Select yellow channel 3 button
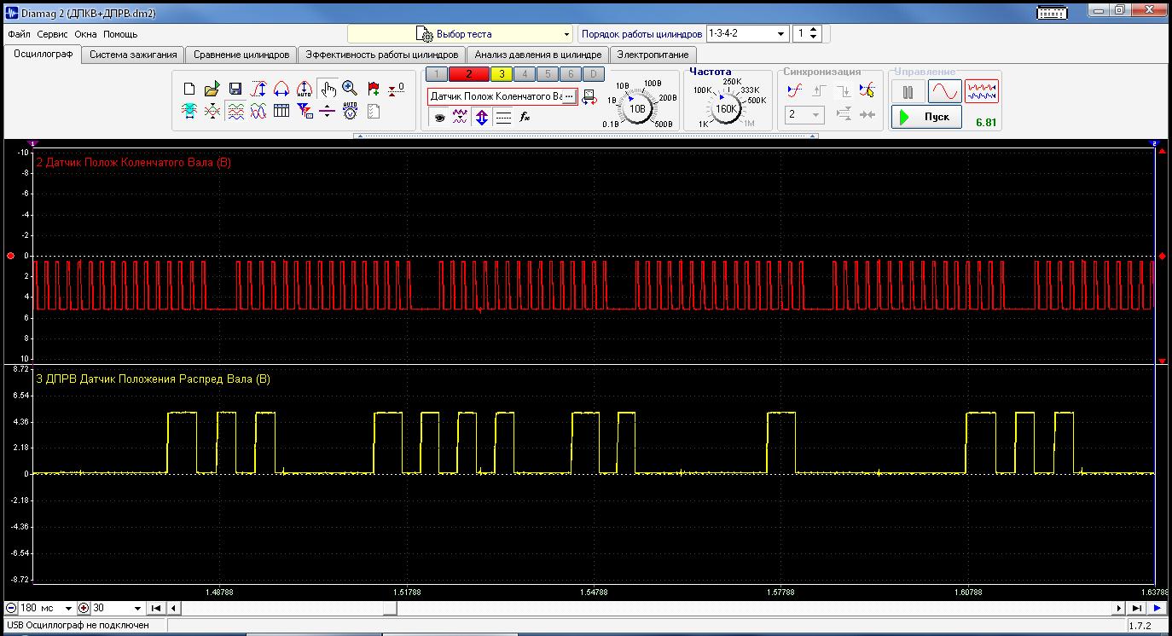 coord(502,74)
